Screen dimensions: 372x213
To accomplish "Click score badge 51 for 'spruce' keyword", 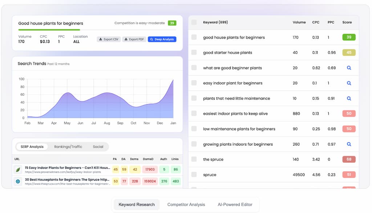I will tap(349, 175).
